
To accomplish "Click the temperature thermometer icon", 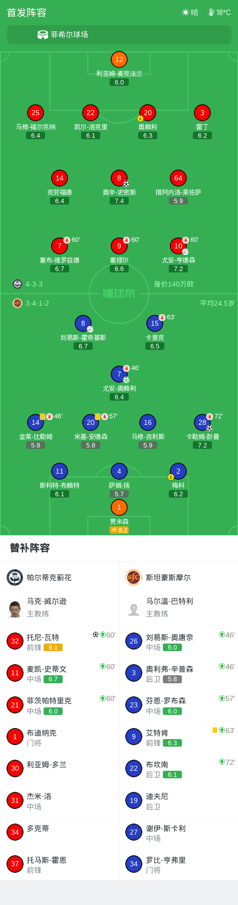I will coord(211,13).
